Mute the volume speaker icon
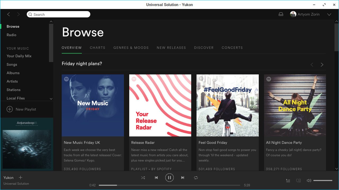This screenshot has width=339, height=190. [x=309, y=180]
